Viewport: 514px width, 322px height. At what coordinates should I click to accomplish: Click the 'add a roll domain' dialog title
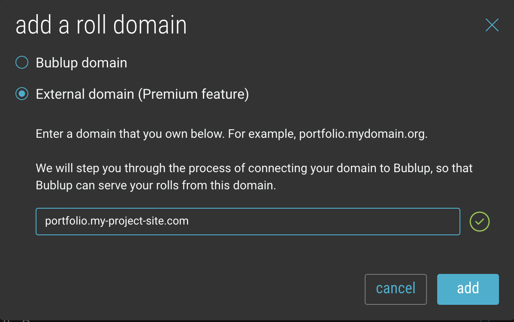point(101,25)
